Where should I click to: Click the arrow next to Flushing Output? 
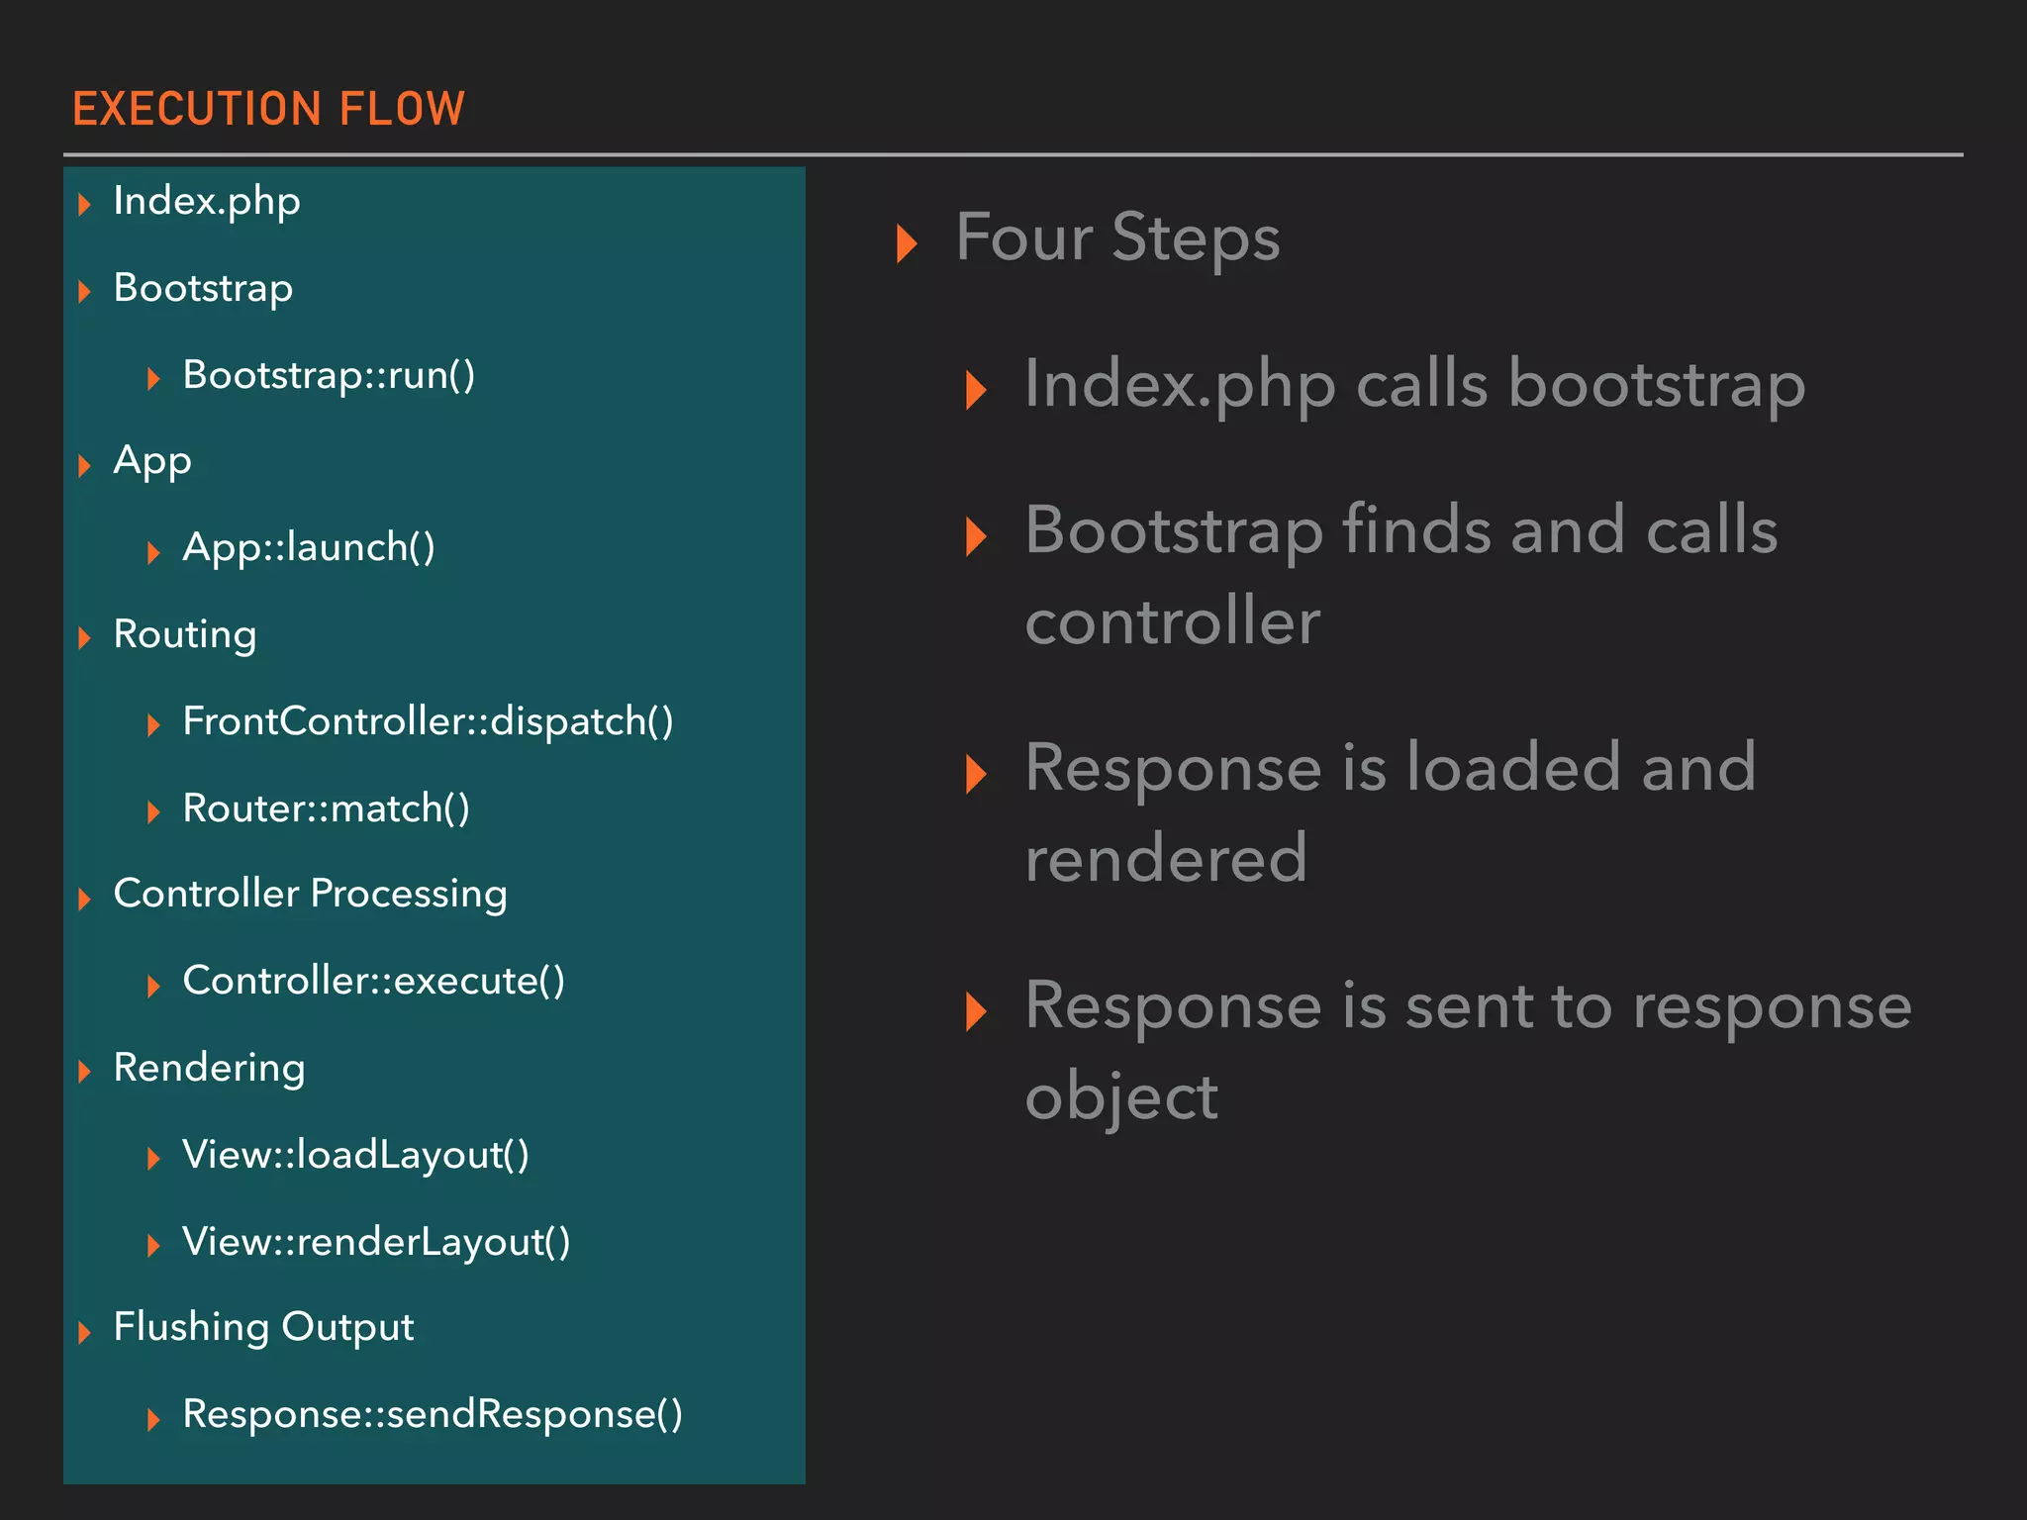point(85,1331)
